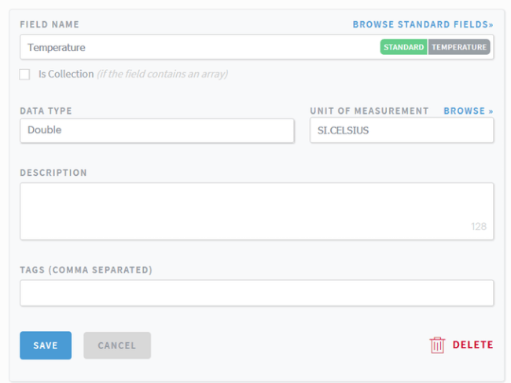Screen dimensions: 511x383
Task: Click the DESCRIPTION label
Action: click(x=53, y=173)
